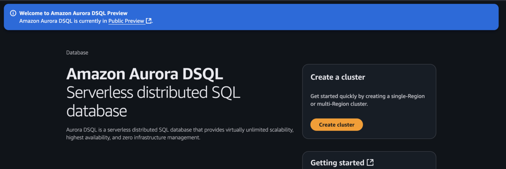Open the Public Preview link
Image resolution: width=506 pixels, height=169 pixels.
126,21
